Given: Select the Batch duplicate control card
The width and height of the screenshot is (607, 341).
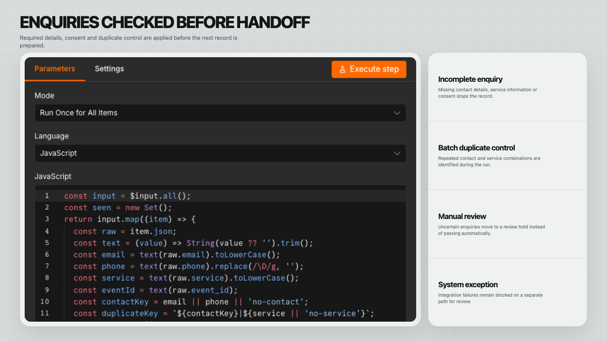Looking at the screenshot, I should pyautogui.click(x=508, y=156).
